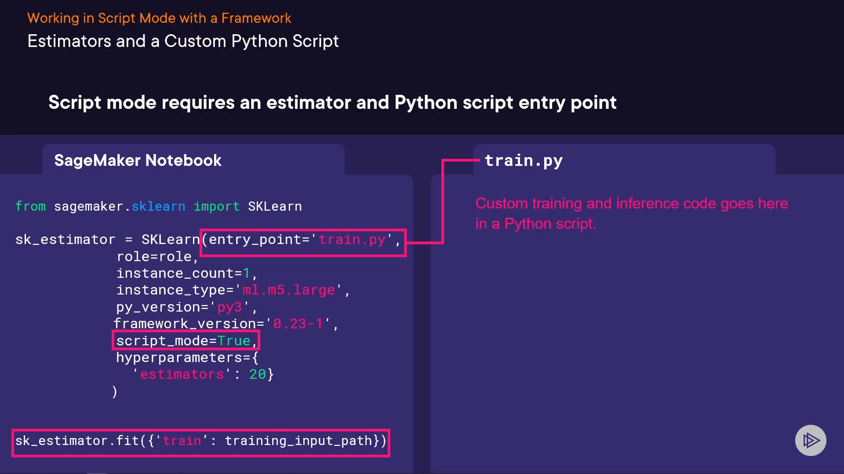The height and width of the screenshot is (474, 844).
Task: Click the 'from sagemaker.sklearn import SKLearn' line
Action: click(x=158, y=206)
